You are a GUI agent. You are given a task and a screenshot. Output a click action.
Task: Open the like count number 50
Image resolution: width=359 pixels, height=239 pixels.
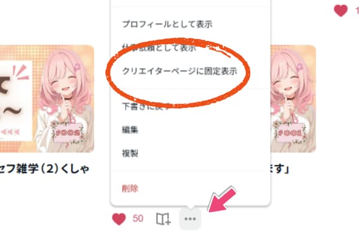[x=138, y=219]
